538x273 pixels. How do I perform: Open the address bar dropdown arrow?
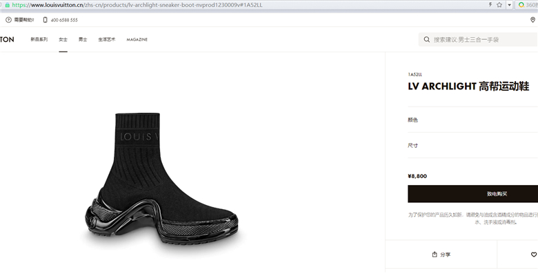[510, 5]
